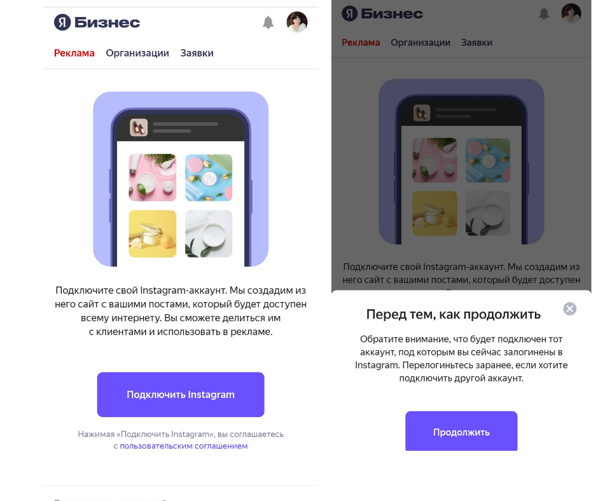Open notifications bell on the dimmed right screen
Image resolution: width=598 pixels, height=501 pixels.
coord(544,13)
